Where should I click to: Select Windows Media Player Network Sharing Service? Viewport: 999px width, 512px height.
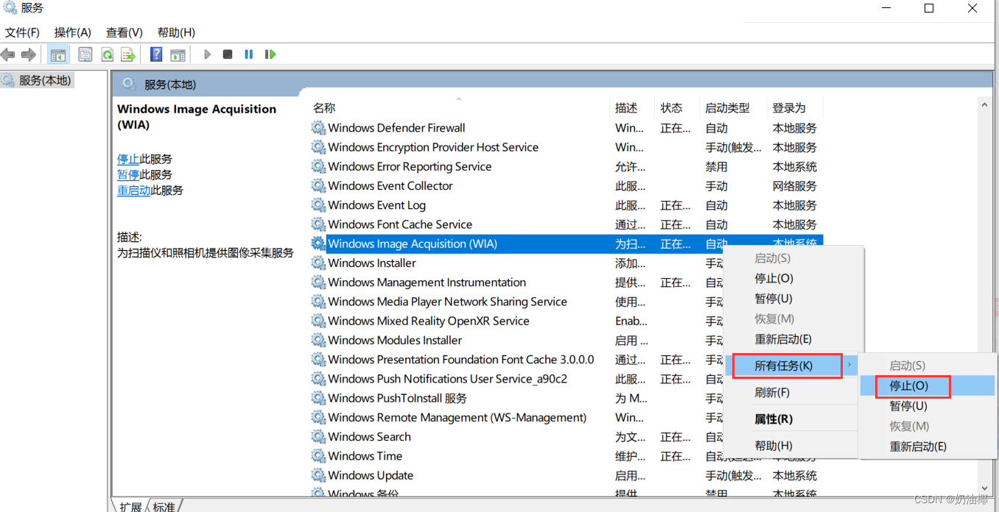tap(447, 302)
